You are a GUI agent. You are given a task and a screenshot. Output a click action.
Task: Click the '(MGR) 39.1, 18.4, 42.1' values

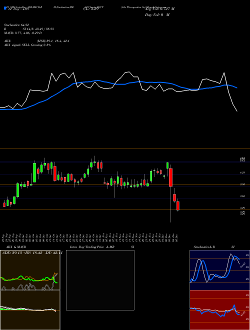(x=53, y=41)
